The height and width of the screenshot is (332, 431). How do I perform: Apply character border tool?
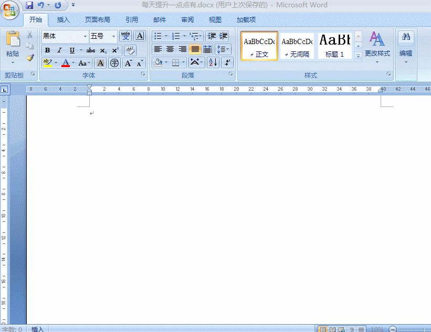coord(140,36)
